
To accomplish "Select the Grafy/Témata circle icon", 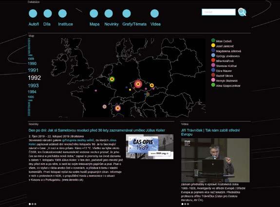I will [x=127, y=14].
